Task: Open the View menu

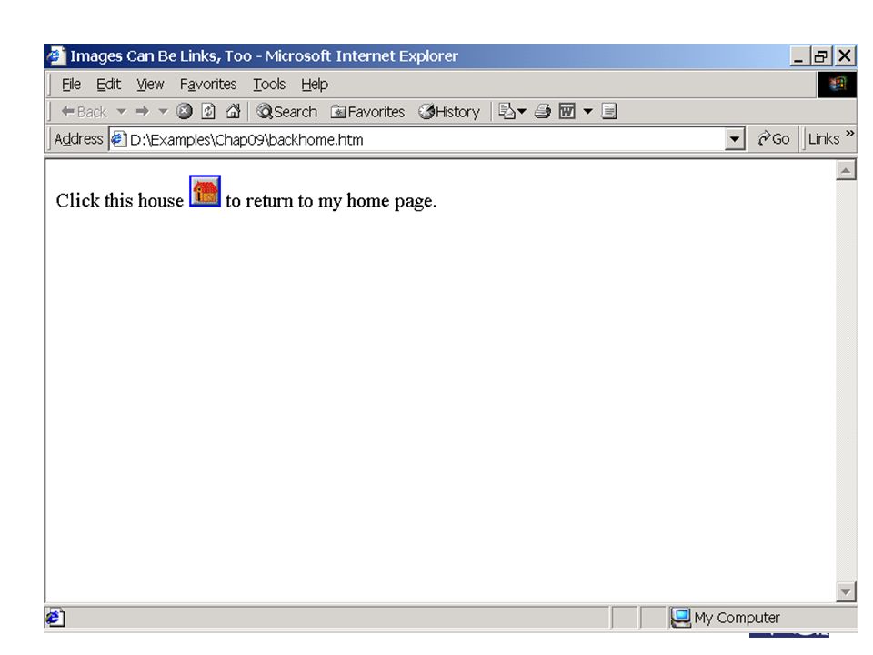Action: (150, 84)
